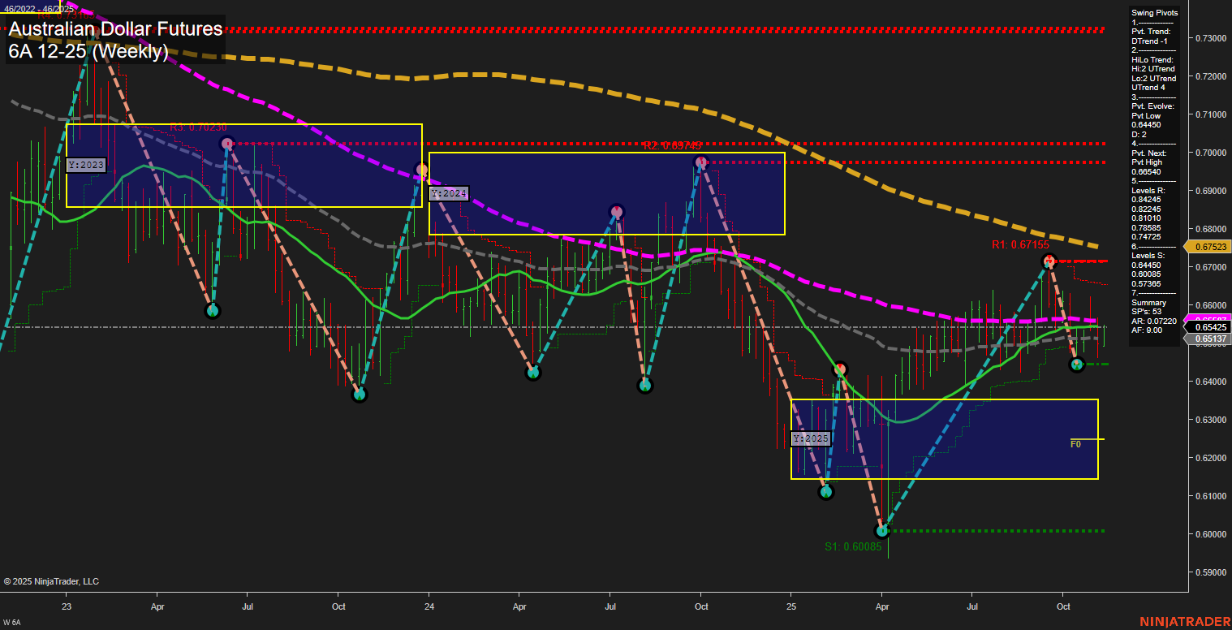Click the S1: 0.60085 support label
This screenshot has width=1232, height=630.
(853, 546)
